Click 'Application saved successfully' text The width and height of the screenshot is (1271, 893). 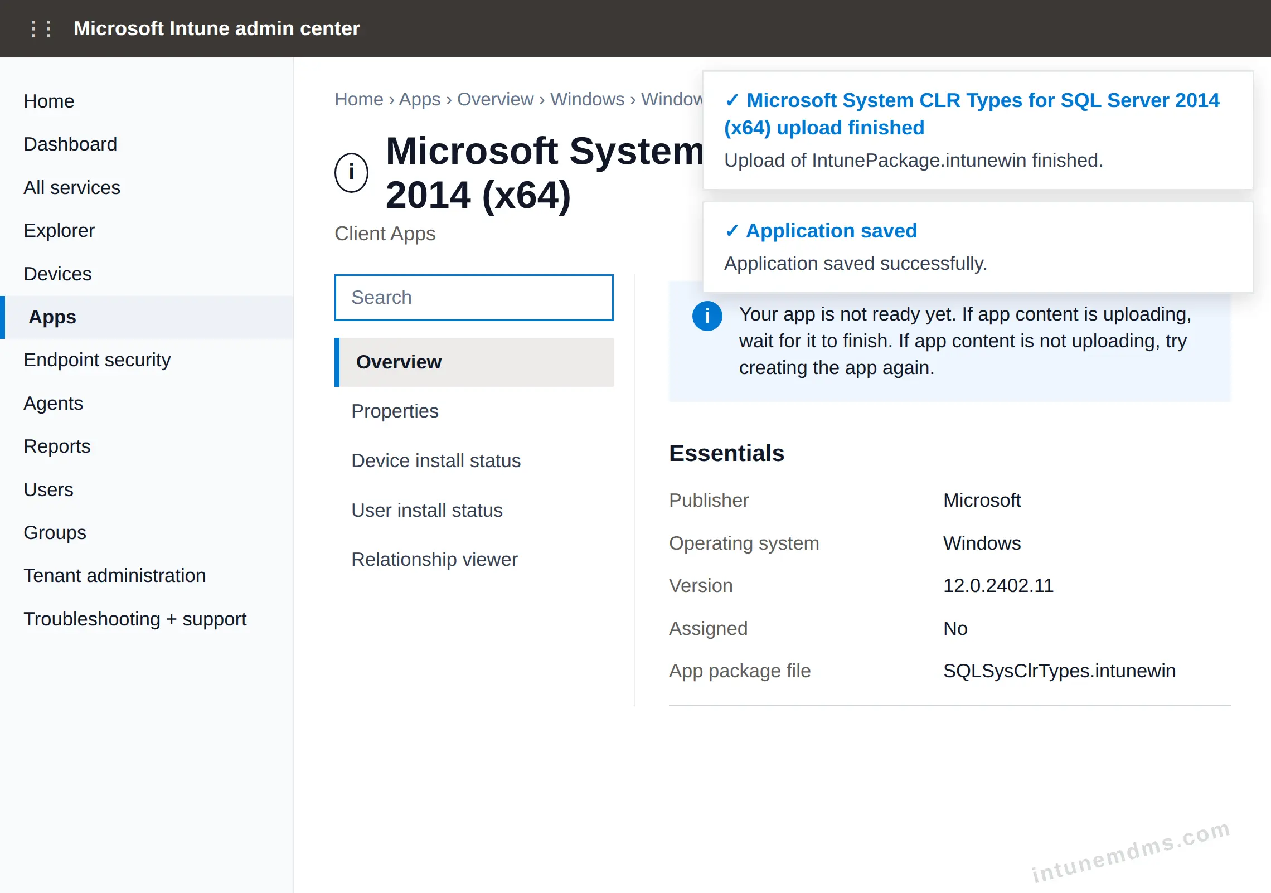[x=856, y=264]
